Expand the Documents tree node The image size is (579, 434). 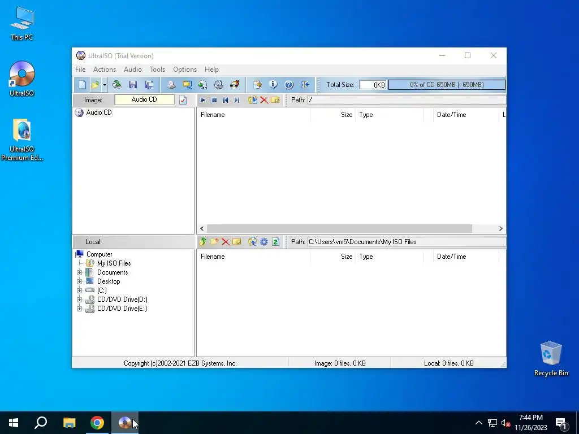pos(79,273)
